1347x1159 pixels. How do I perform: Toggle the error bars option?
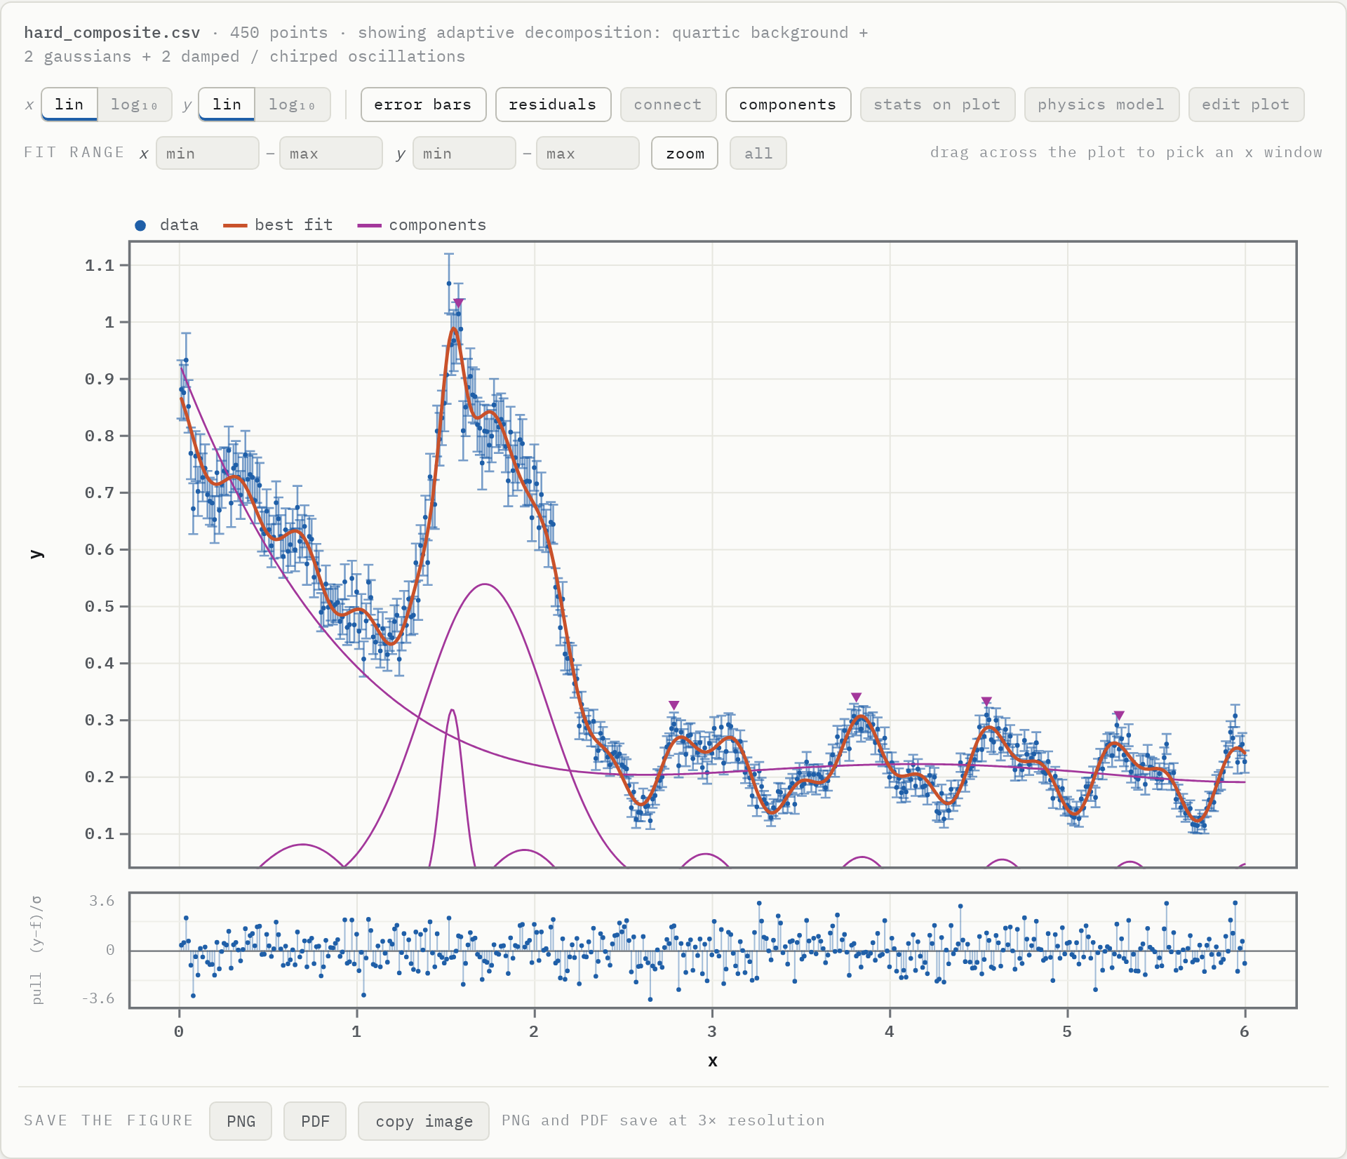[x=423, y=105]
